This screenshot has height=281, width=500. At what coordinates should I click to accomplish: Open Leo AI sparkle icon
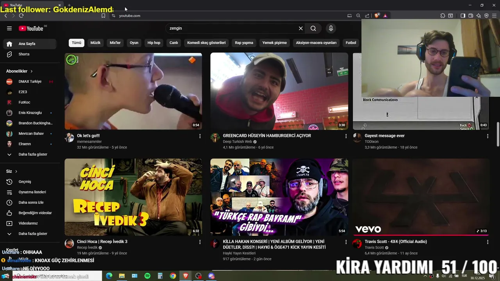(479, 16)
